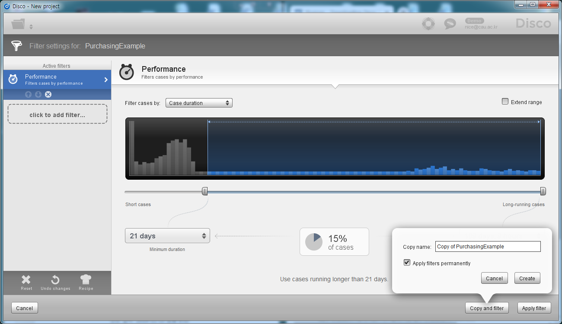
Task: Uncheck Apply filters permanently
Action: 407,263
